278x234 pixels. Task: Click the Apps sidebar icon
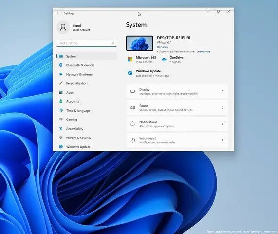[x=61, y=92]
